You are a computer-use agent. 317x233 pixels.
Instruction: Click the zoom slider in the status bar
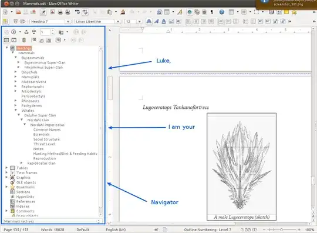tap(281, 229)
